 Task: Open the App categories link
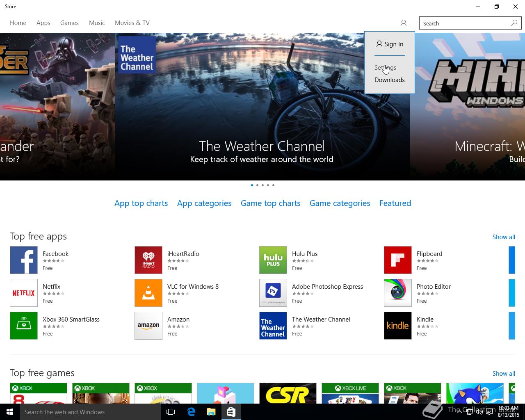tap(204, 203)
